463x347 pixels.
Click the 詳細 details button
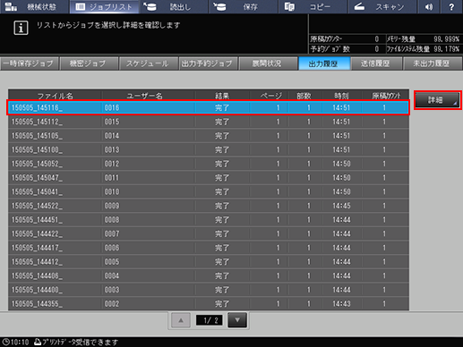(x=437, y=100)
